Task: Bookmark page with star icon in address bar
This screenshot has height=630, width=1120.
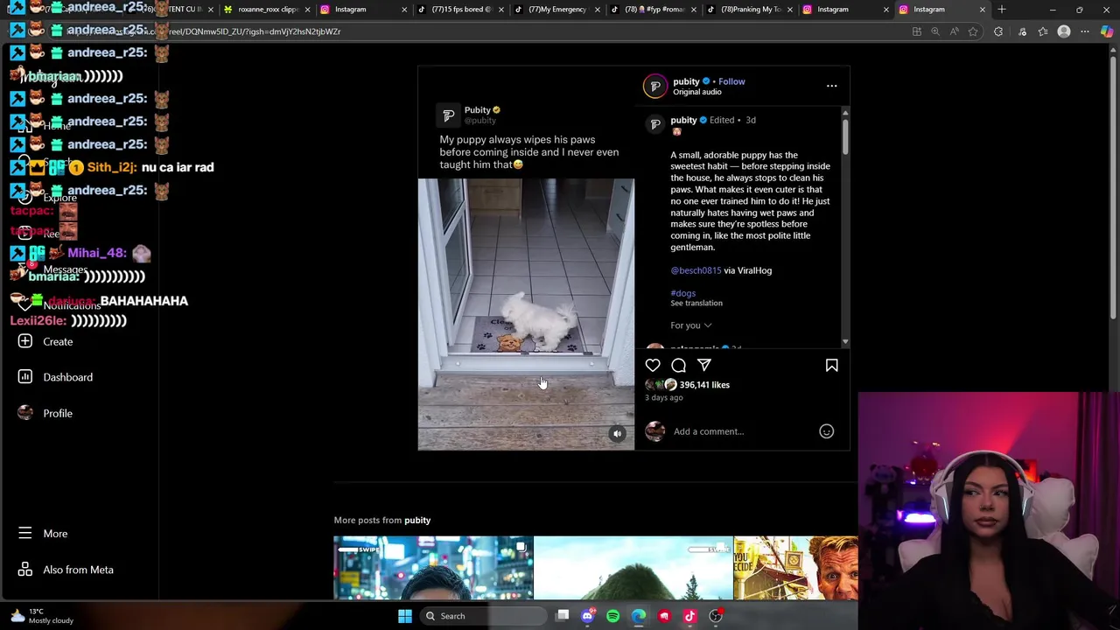Action: click(973, 31)
